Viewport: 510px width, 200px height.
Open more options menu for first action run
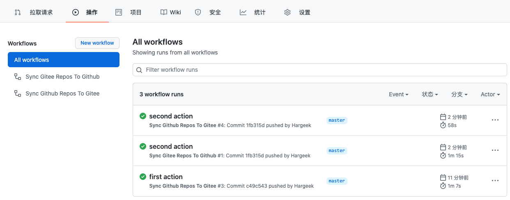click(x=495, y=181)
